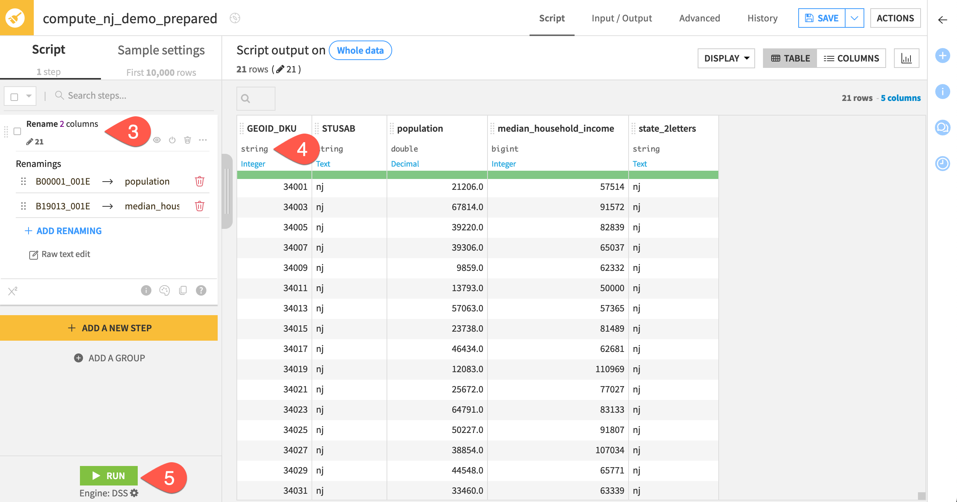Delete the population renaming

click(200, 181)
